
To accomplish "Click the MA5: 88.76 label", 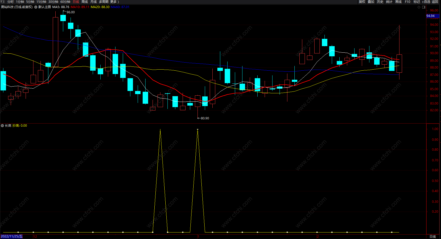I will pos(61,7).
